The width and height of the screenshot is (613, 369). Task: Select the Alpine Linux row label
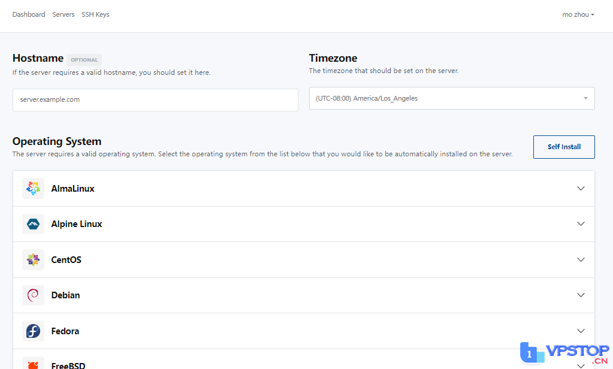(77, 224)
